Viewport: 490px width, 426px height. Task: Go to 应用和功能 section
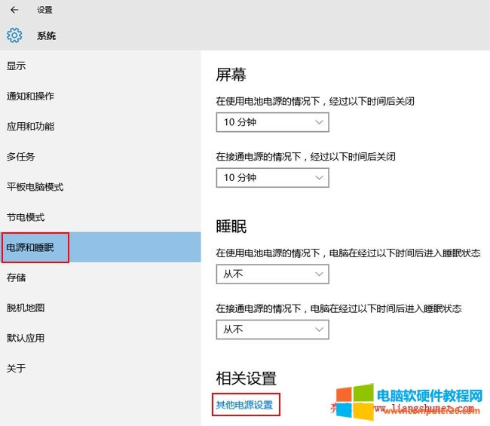point(30,127)
